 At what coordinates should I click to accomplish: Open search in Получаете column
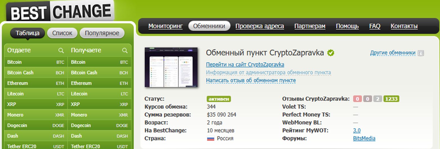[x=125, y=50]
